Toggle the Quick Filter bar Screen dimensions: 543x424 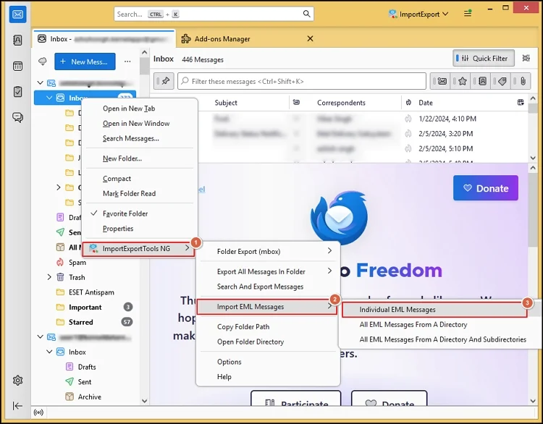484,58
